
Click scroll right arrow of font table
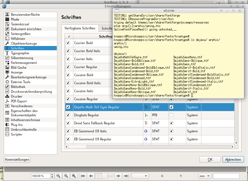232,147
